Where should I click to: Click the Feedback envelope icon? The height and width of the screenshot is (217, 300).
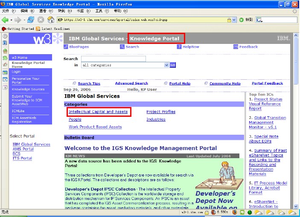(236, 46)
